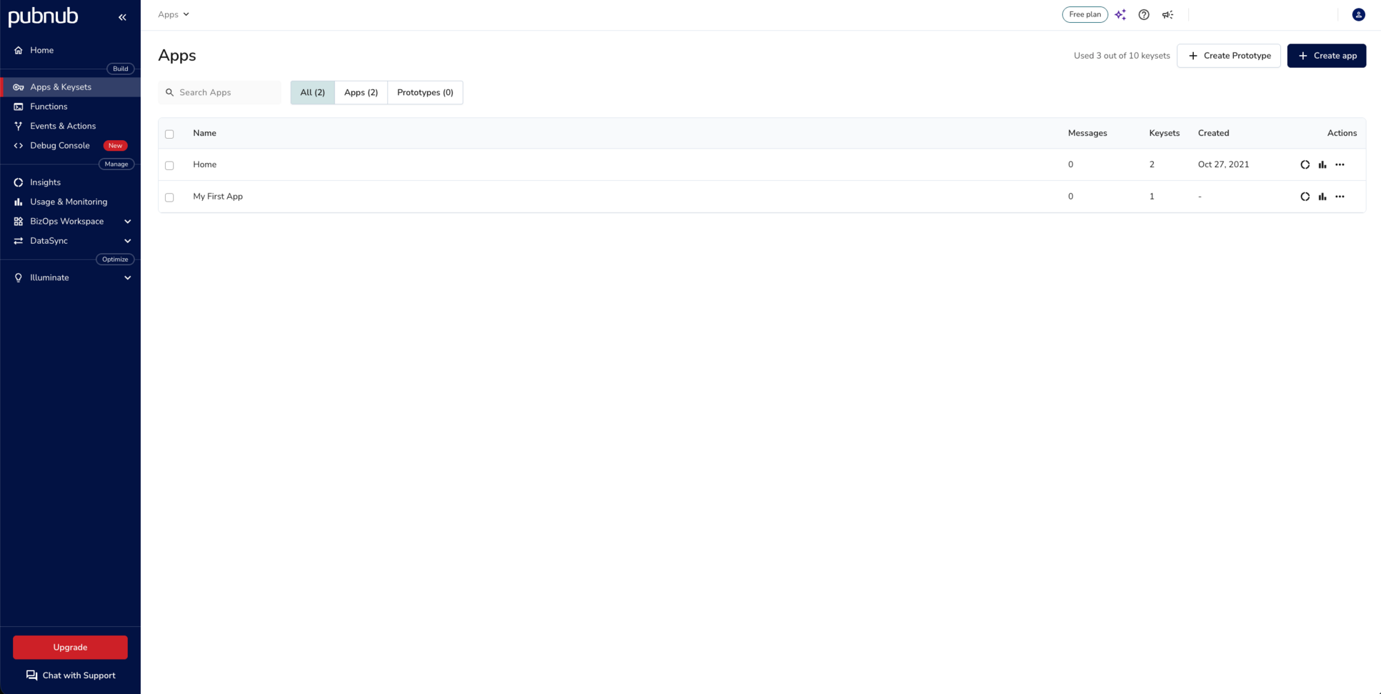
Task: Click the red Upgrade button
Action: point(70,648)
